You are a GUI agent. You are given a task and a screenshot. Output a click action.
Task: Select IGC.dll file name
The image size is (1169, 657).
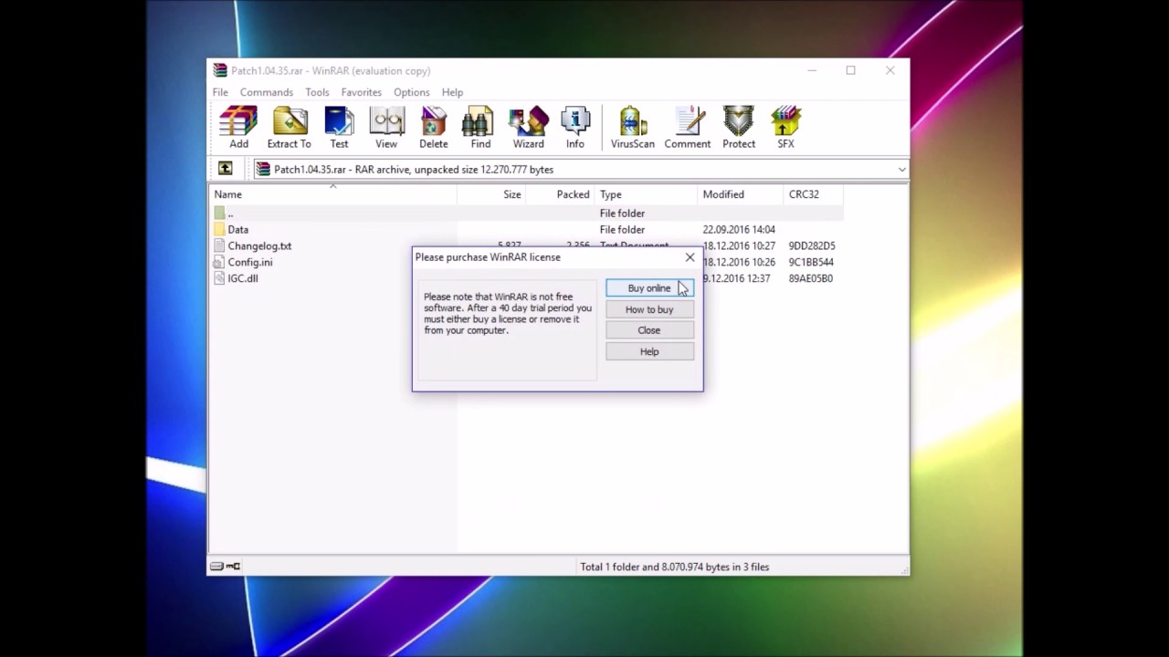243,279
